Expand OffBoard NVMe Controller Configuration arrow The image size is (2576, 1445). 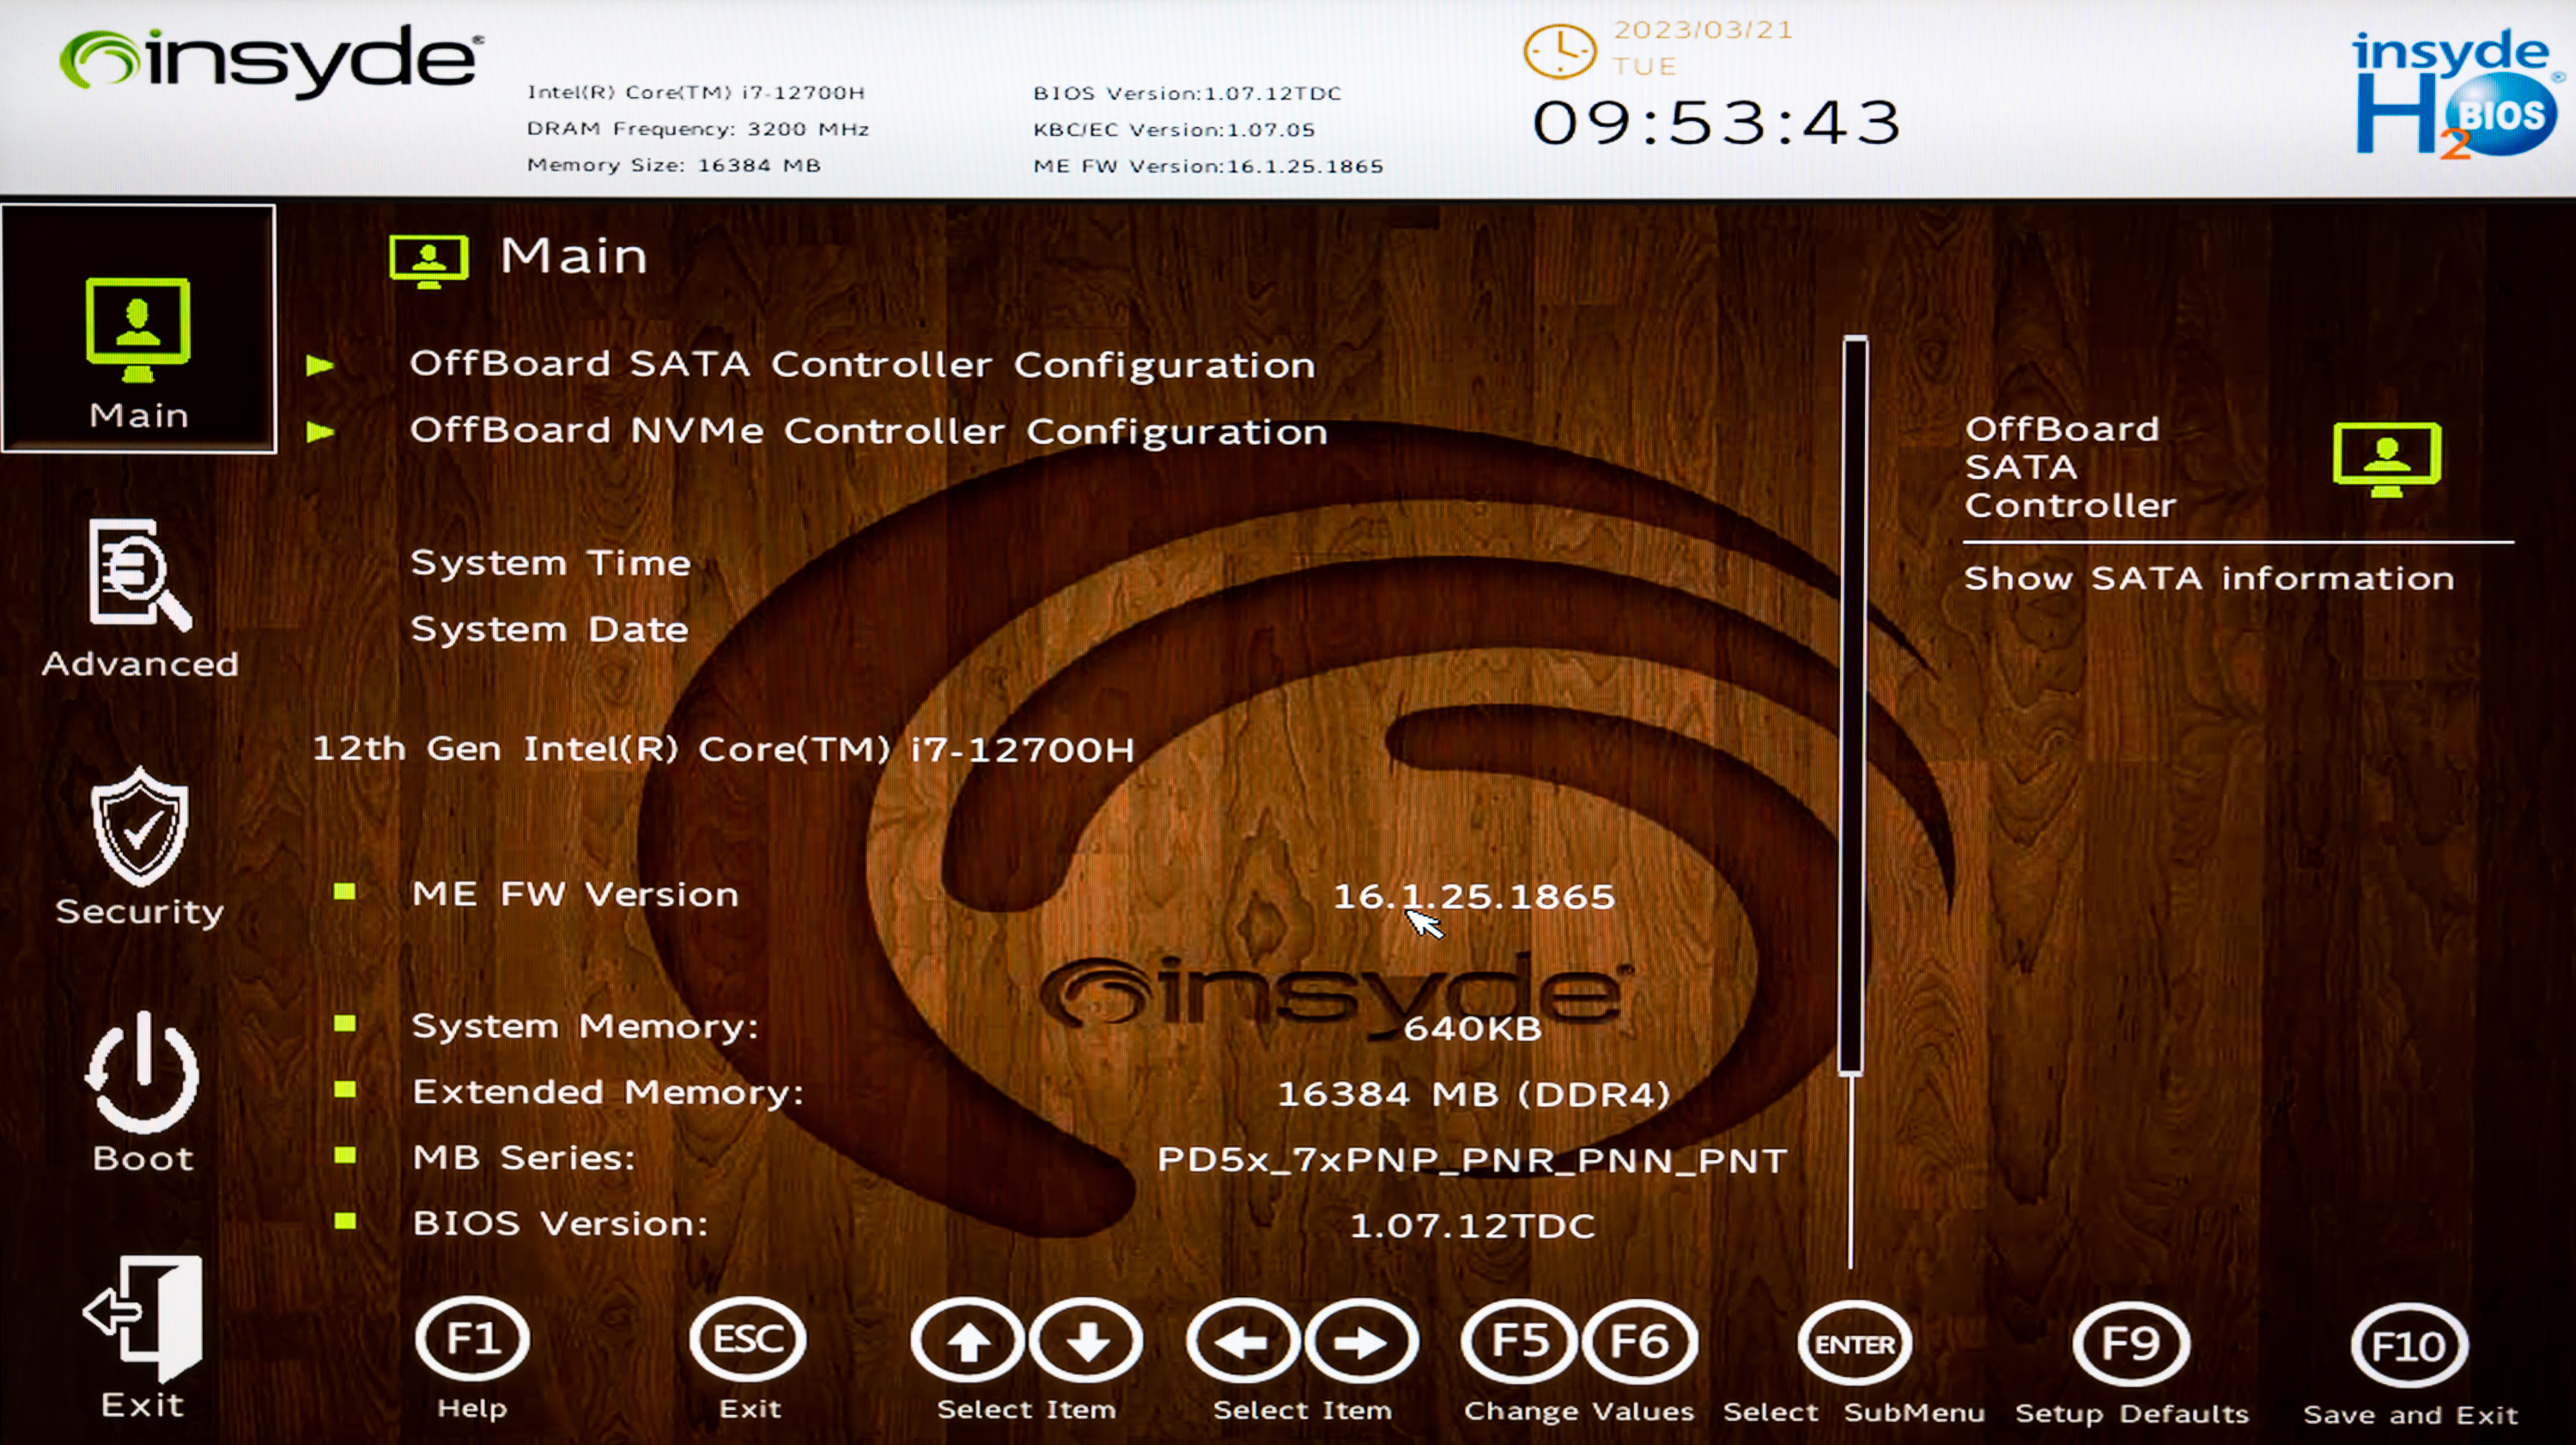coord(320,432)
